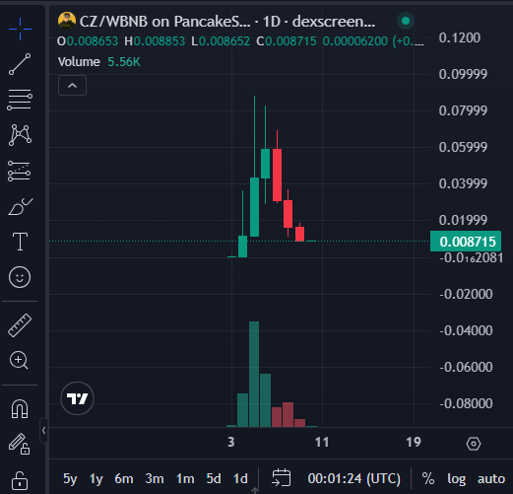Toggle stay in drawing mode
The height and width of the screenshot is (494, 513).
[19, 444]
